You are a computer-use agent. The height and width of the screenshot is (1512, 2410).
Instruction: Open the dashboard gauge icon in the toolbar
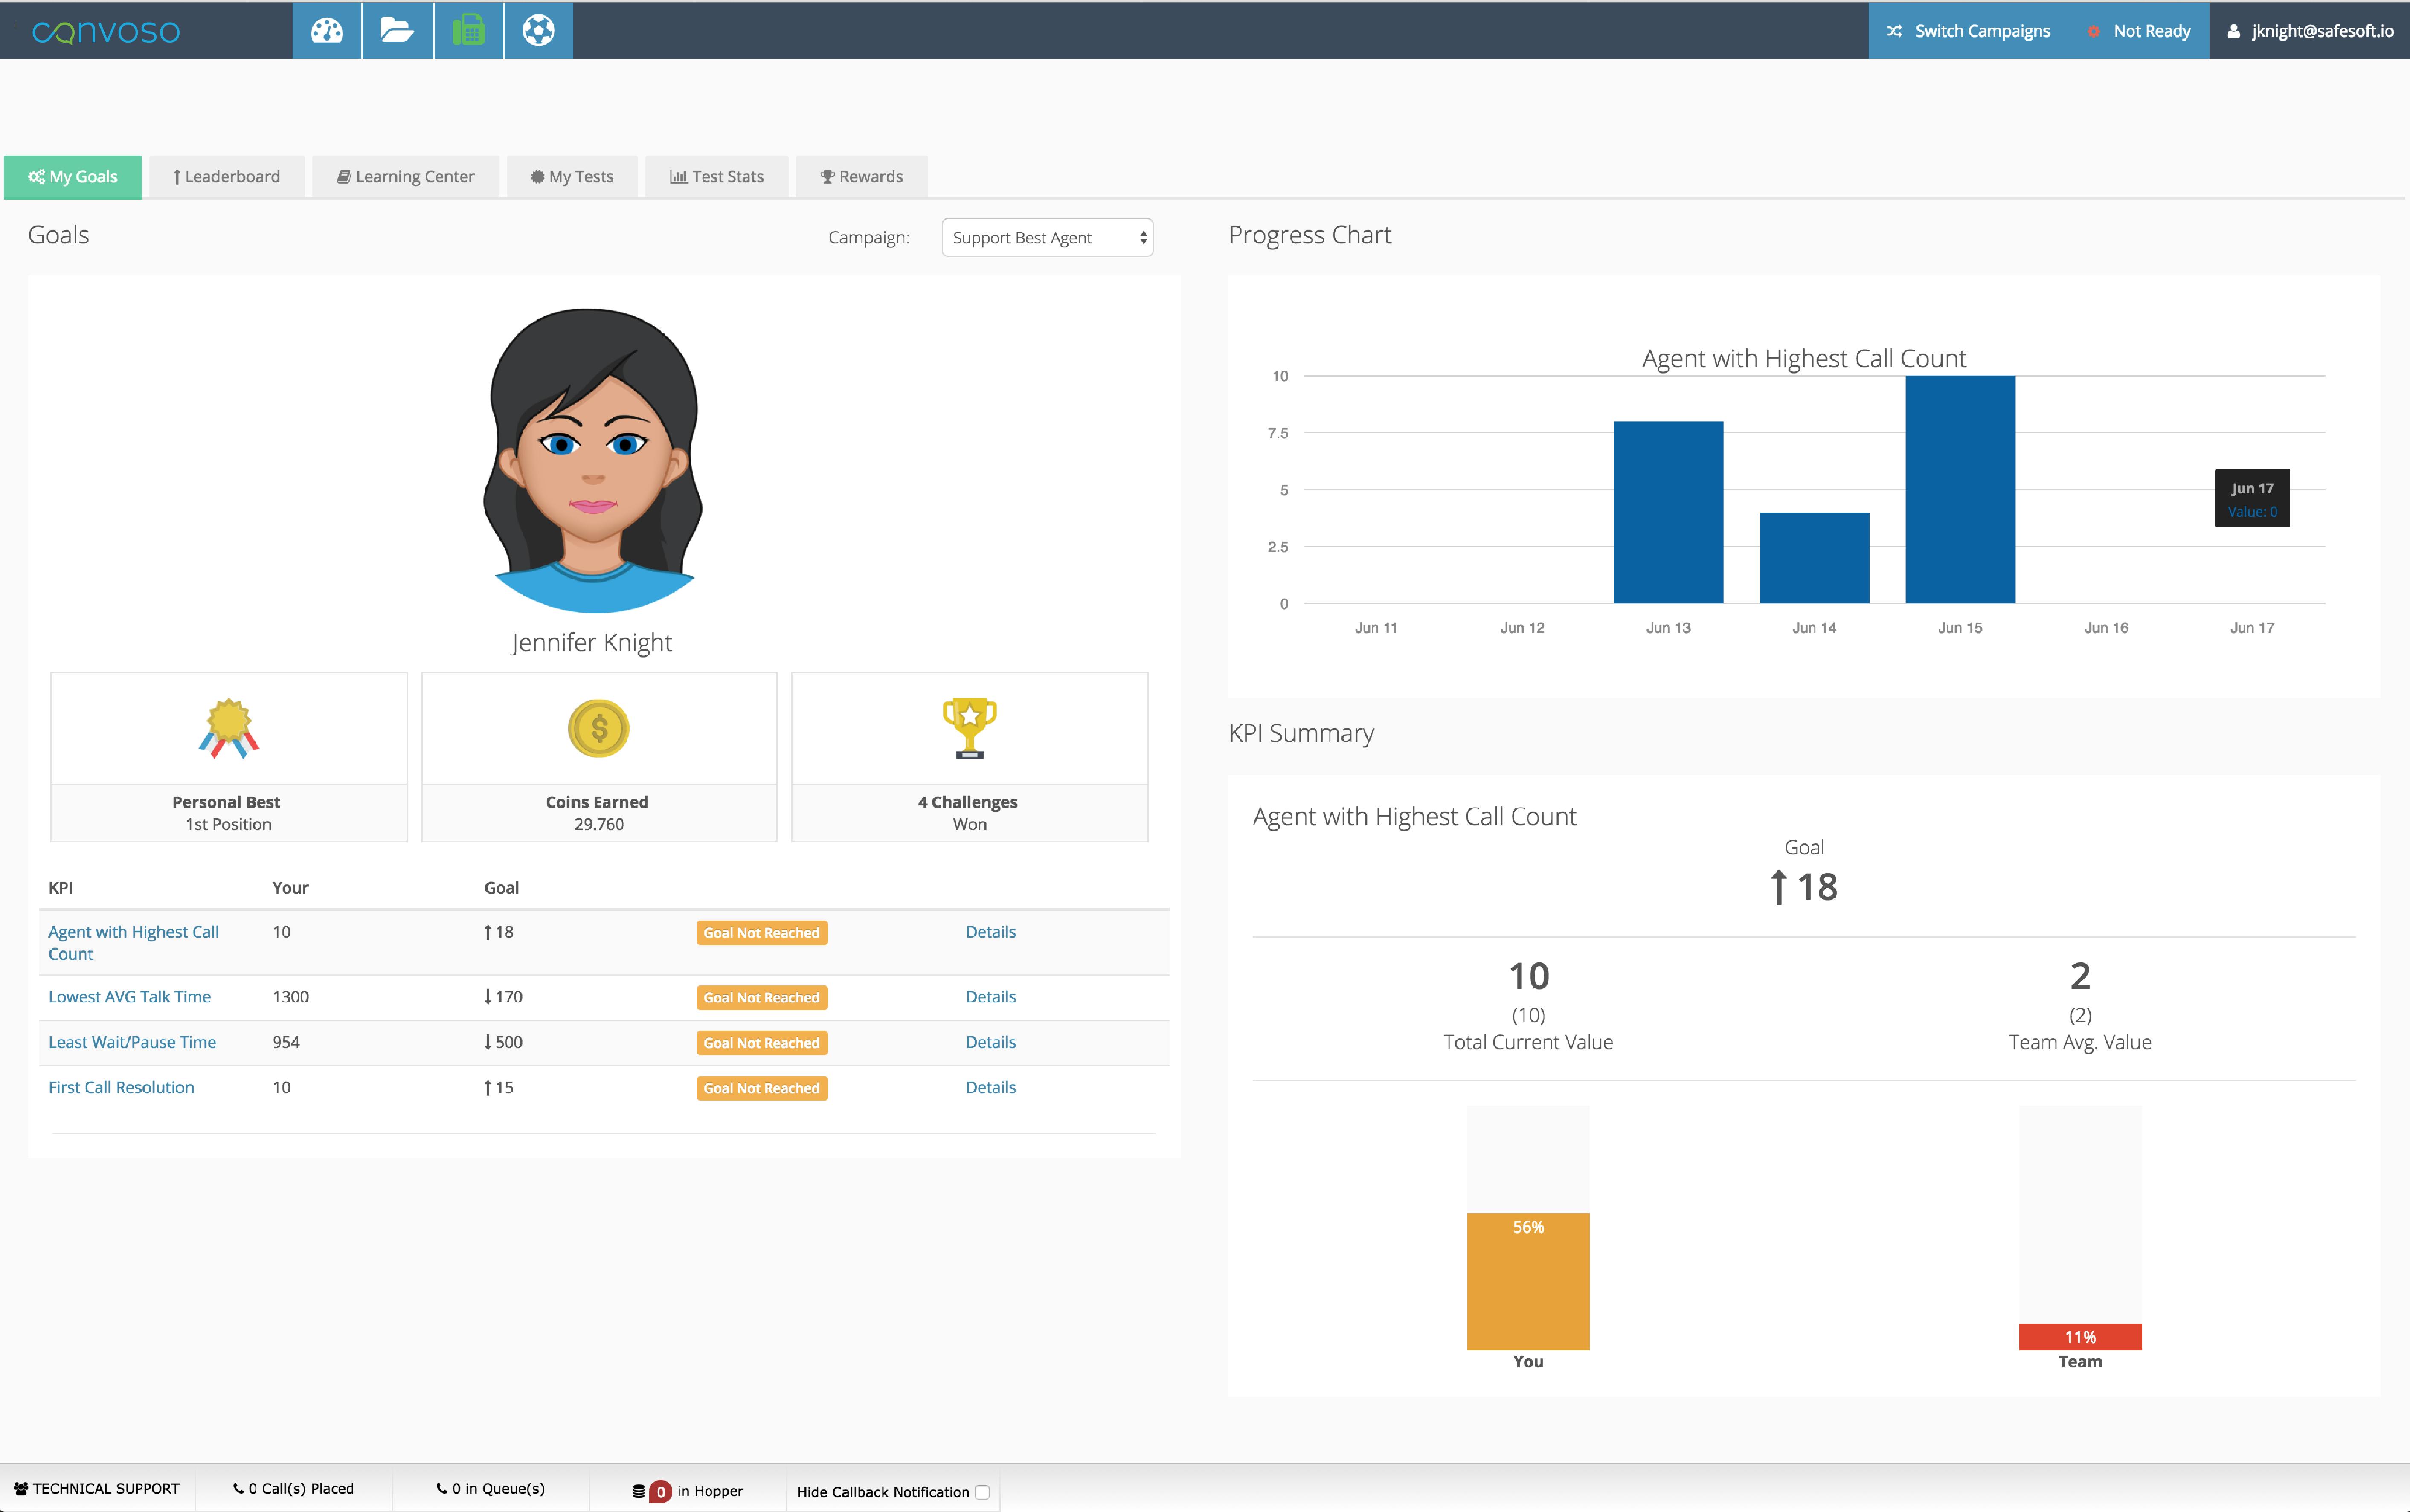pos(327,30)
